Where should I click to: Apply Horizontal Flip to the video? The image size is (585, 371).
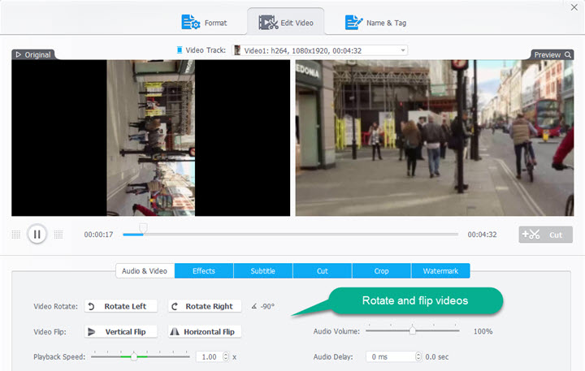205,331
